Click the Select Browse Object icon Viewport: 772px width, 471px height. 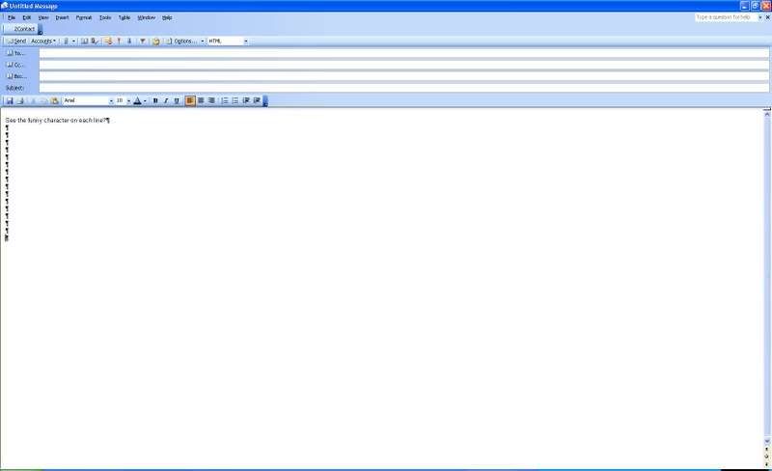click(766, 457)
